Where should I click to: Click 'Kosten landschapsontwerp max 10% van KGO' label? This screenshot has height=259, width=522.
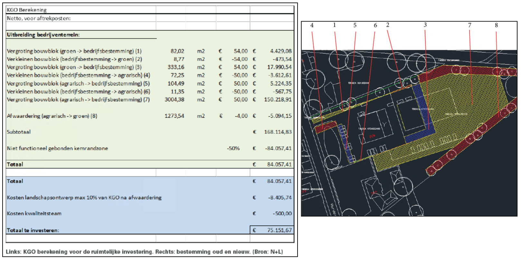tap(84, 198)
